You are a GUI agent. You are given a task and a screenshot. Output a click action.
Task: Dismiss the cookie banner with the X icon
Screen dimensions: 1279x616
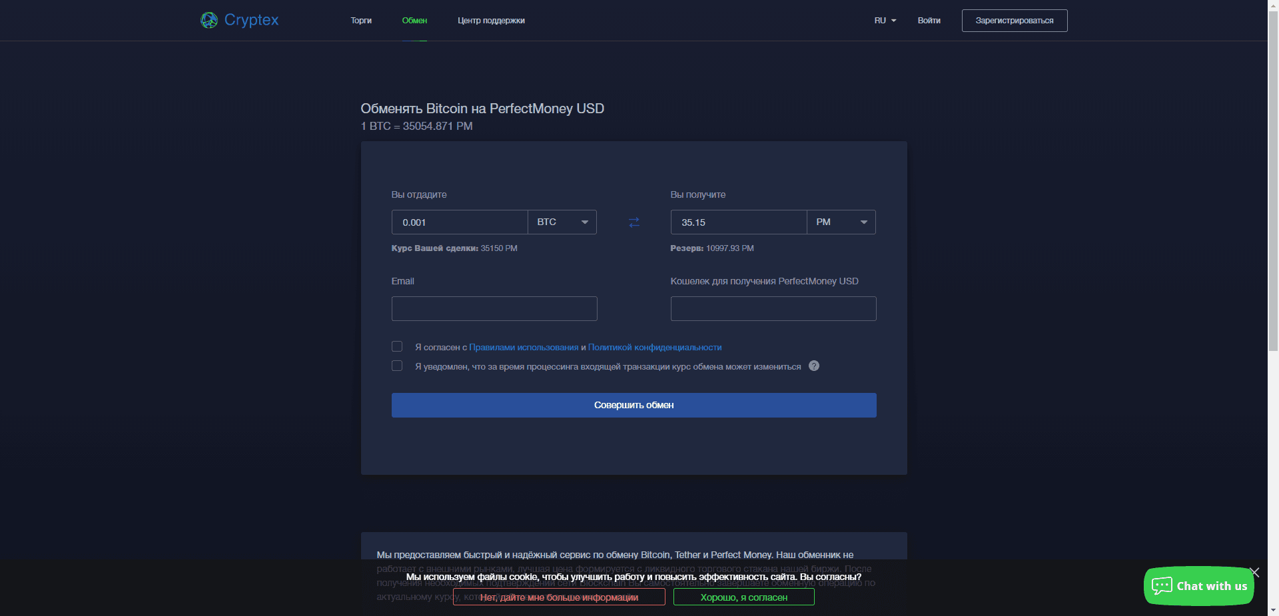point(1254,573)
